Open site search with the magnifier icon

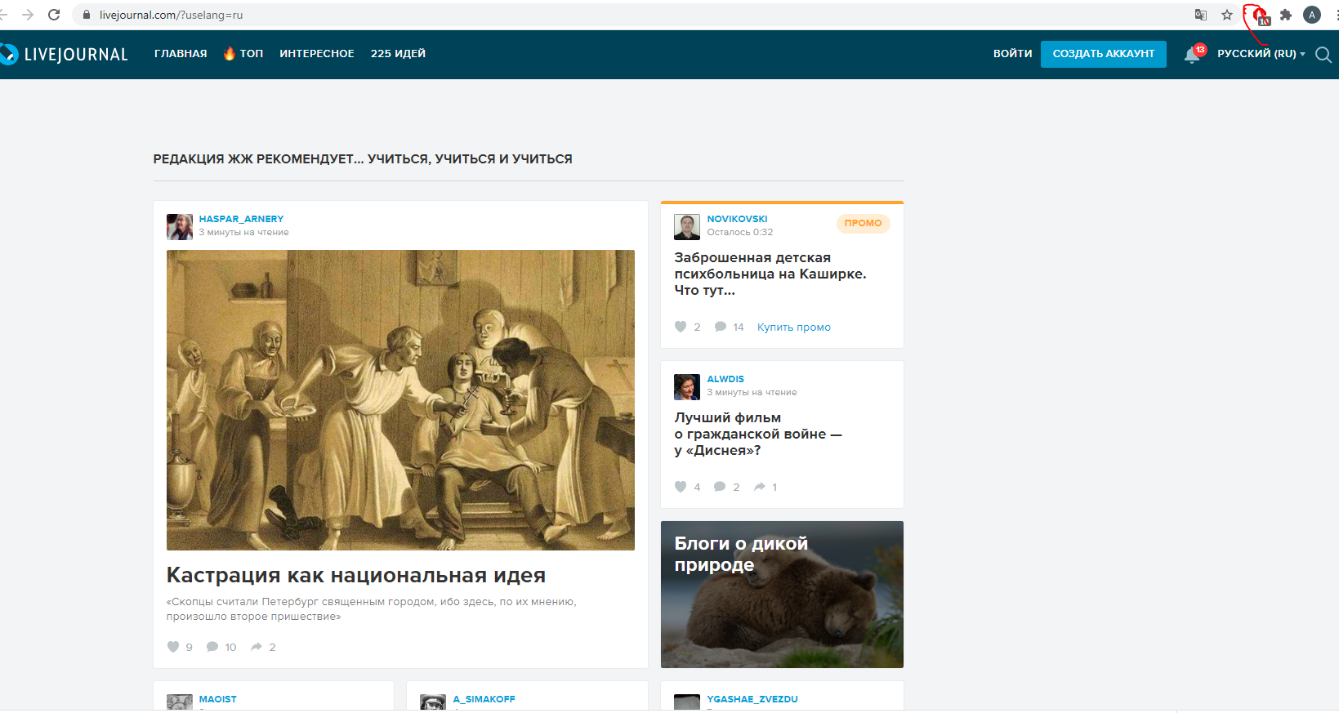pyautogui.click(x=1323, y=55)
